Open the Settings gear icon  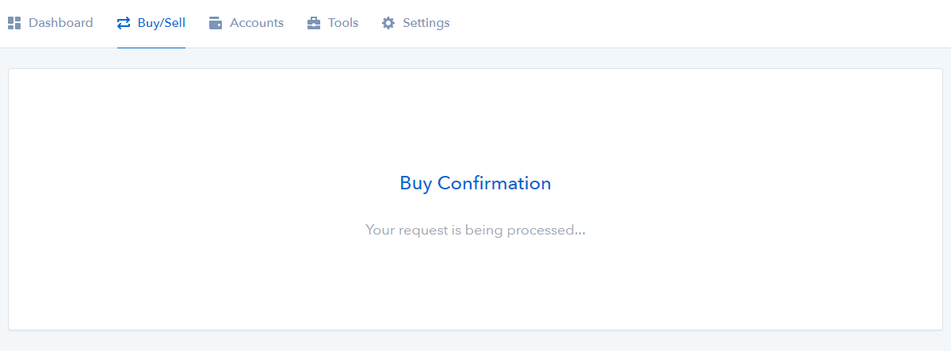point(388,23)
